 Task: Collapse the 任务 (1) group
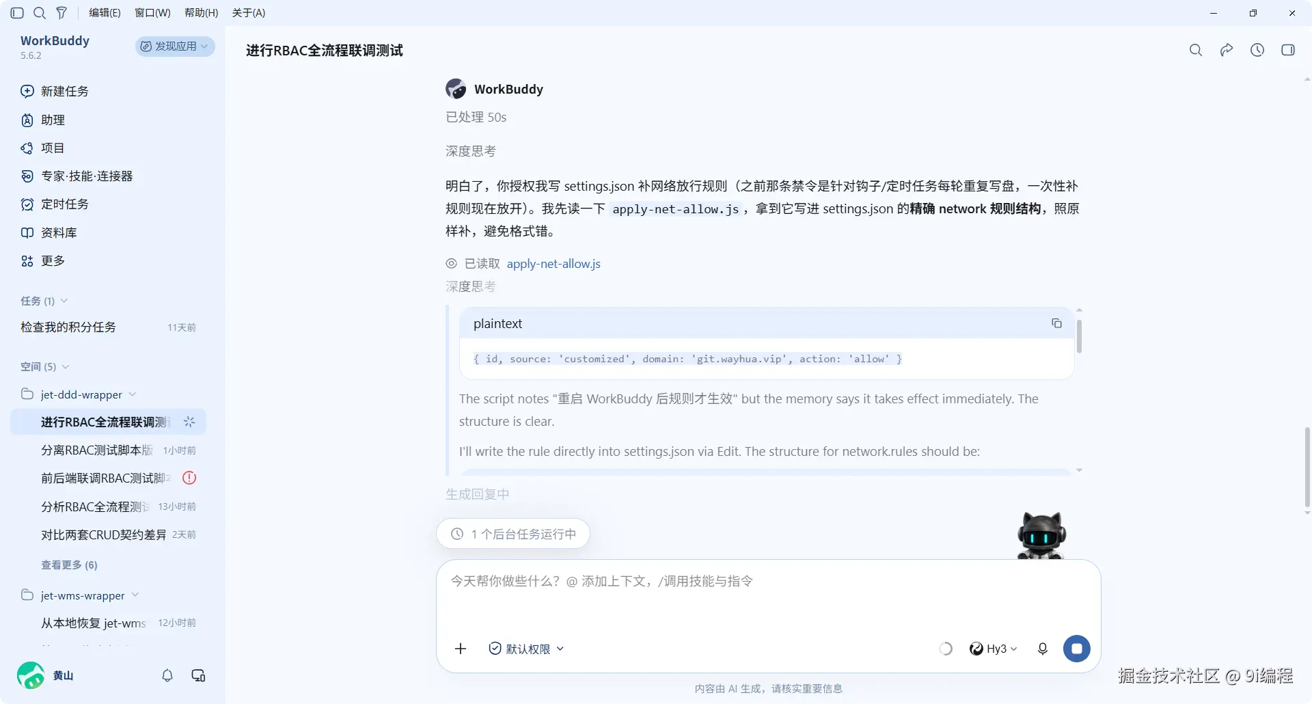44,301
